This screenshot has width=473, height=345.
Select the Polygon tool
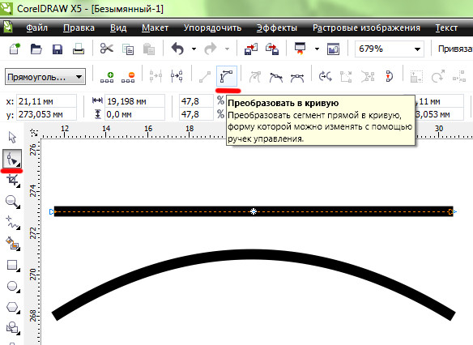pos(13,307)
